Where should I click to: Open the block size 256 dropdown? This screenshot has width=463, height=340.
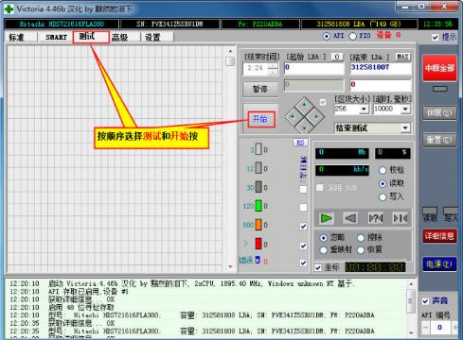coord(364,110)
